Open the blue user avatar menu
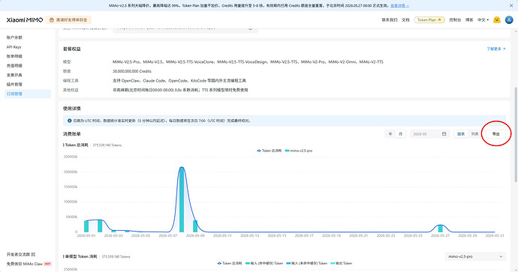518x272 pixels. [509, 19]
